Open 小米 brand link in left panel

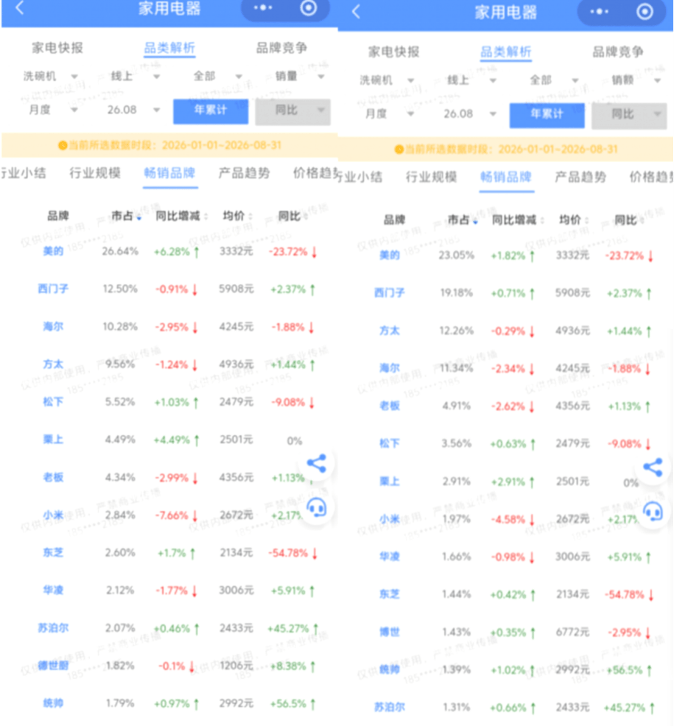53,515
